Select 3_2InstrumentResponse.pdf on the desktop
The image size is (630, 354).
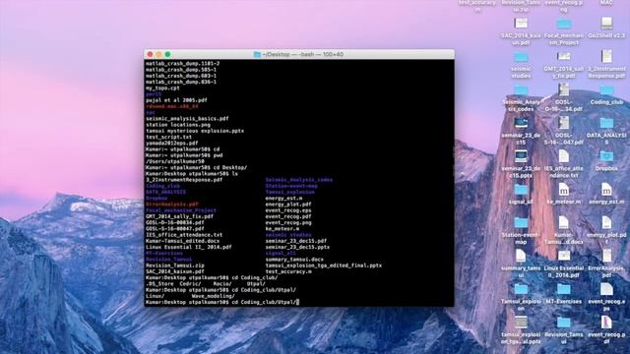click(x=606, y=56)
